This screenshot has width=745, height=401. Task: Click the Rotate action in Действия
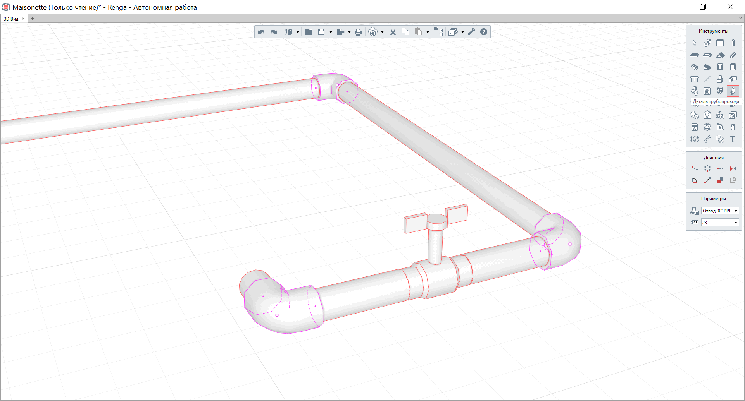[695, 180]
